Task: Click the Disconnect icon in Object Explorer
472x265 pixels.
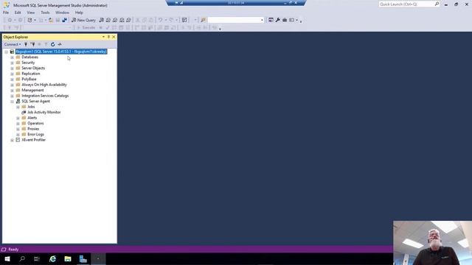Action: (32, 44)
